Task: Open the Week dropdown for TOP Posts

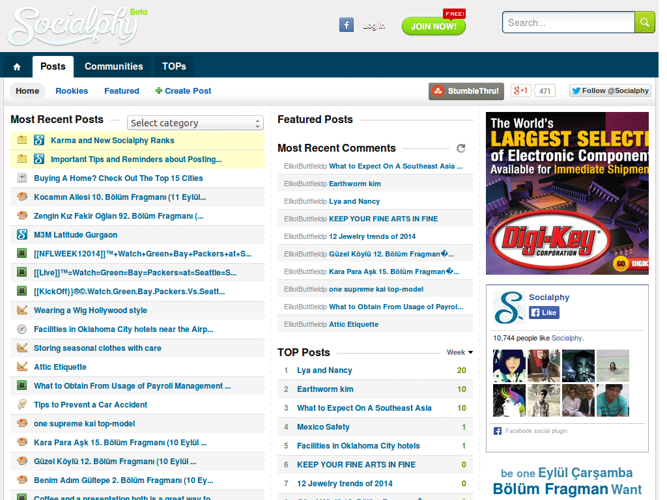Action: tap(460, 352)
